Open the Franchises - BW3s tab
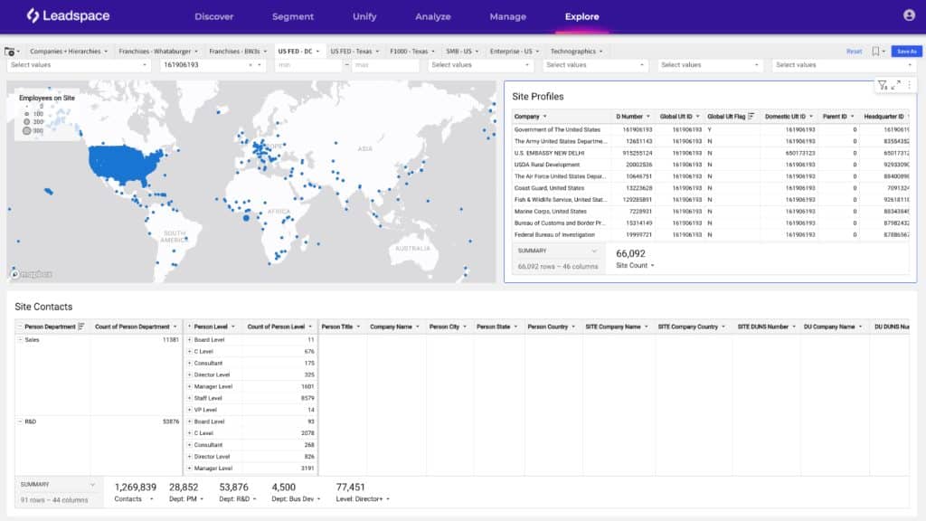This screenshot has width=926, height=521. coord(234,52)
